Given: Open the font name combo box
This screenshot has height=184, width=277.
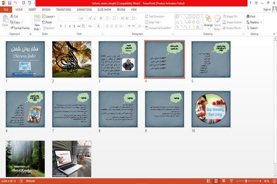Looking at the screenshot, I should pos(69,18).
